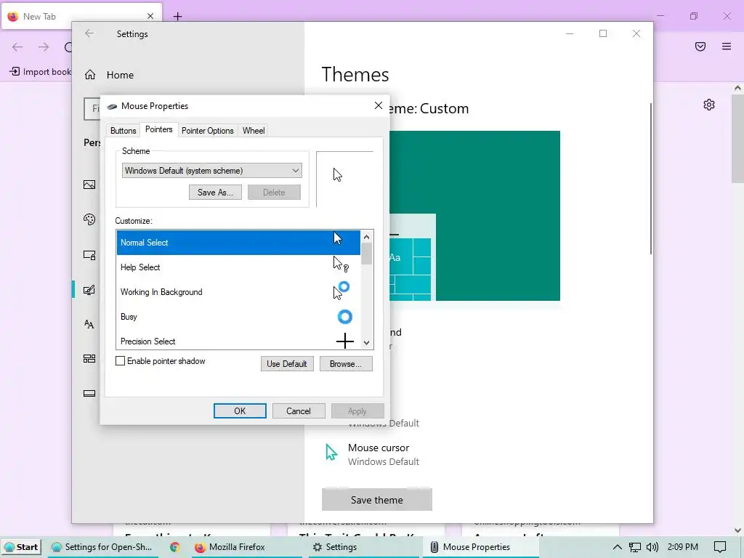744x558 pixels.
Task: Enable pointer shadow checkbox
Action: coord(120,361)
